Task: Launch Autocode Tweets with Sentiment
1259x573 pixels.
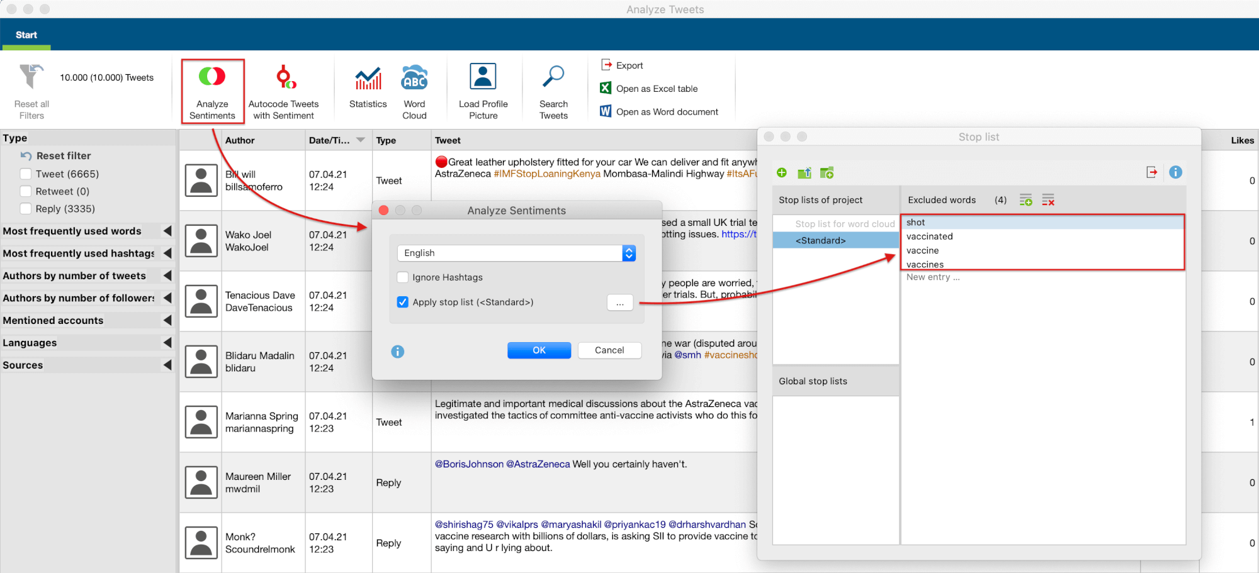Action: pyautogui.click(x=284, y=91)
